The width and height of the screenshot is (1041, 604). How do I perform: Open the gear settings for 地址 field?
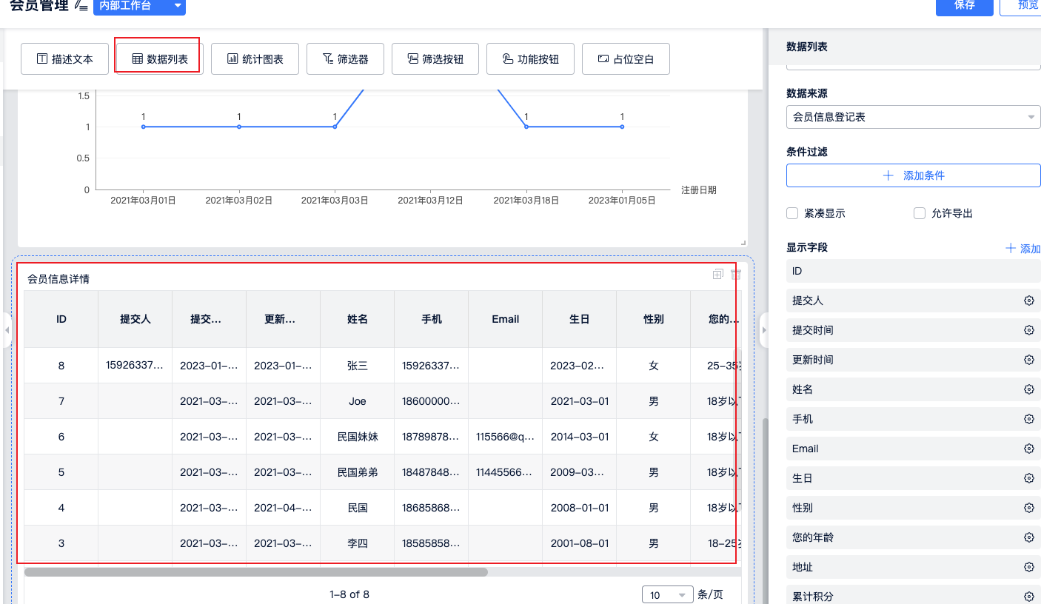point(1028,567)
